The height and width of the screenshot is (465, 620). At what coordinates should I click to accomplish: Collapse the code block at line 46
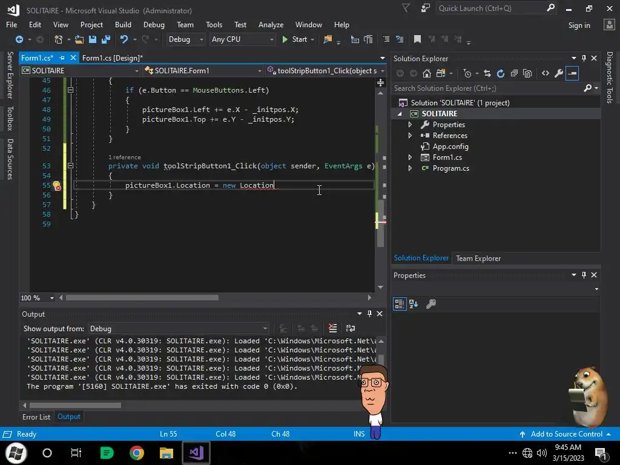(70, 90)
